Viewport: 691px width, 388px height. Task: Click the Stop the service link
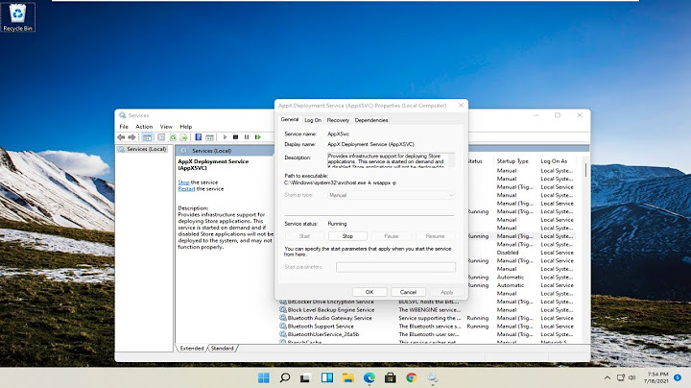point(183,182)
